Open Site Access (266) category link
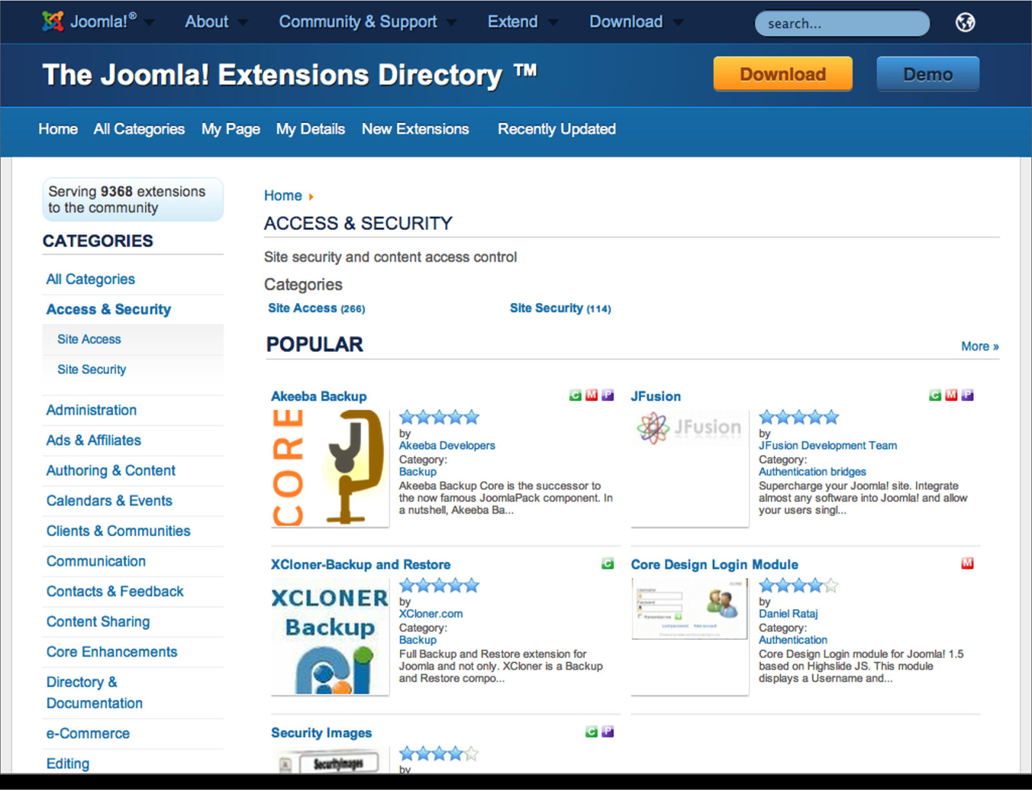This screenshot has width=1032, height=794. 317,308
